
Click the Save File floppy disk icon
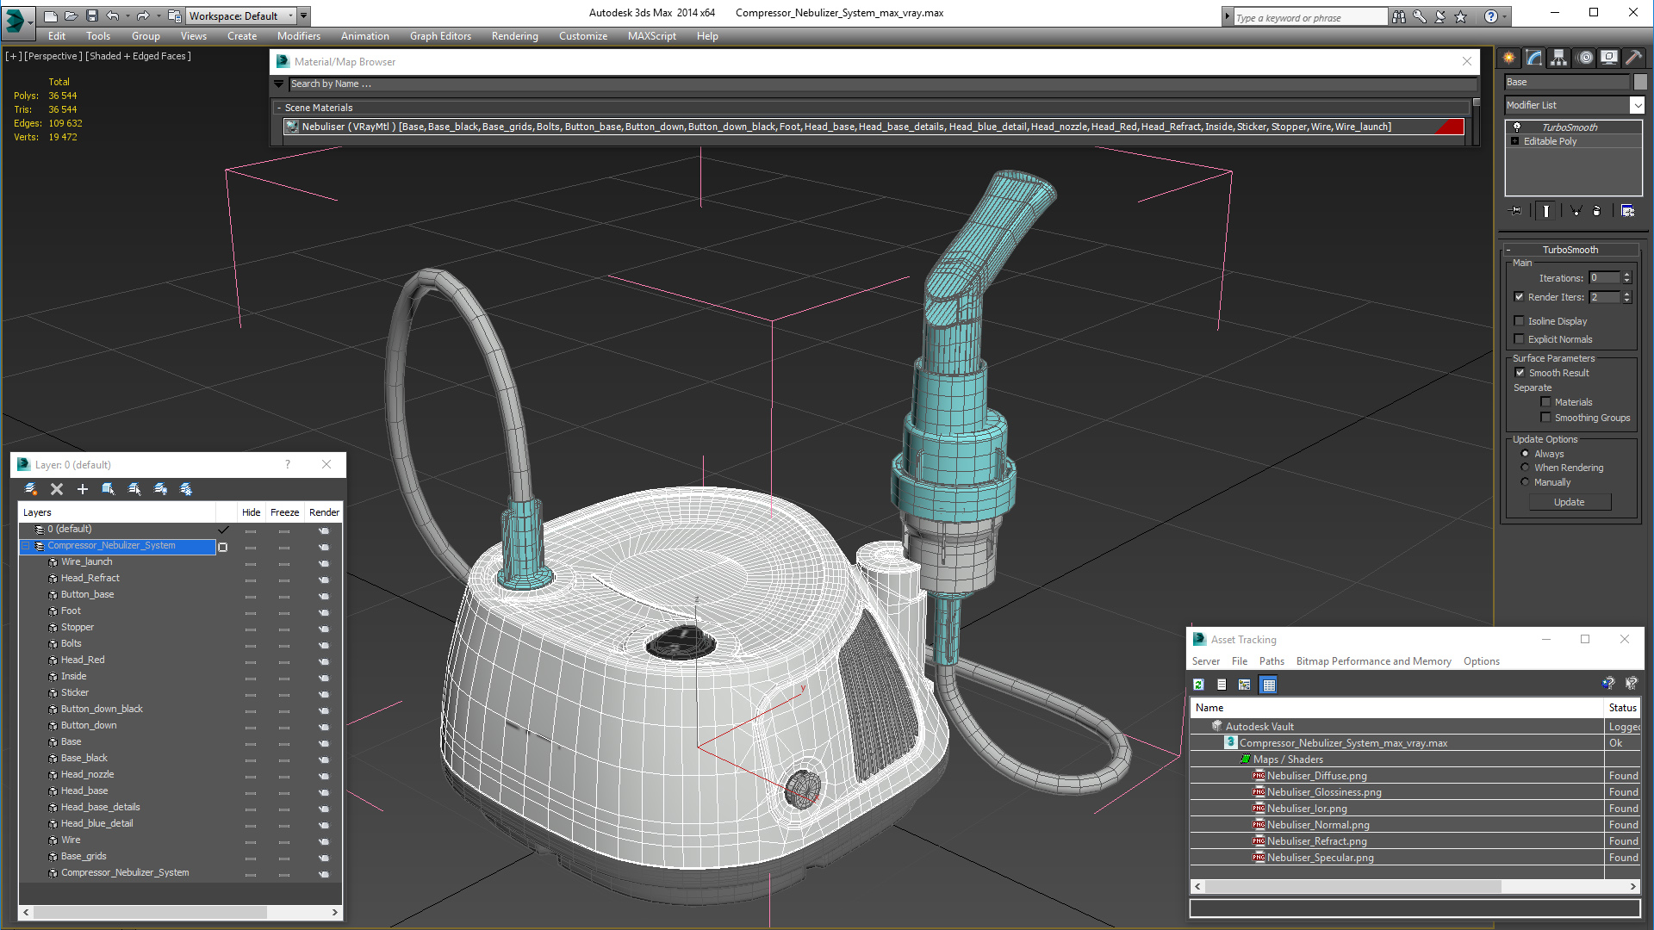coord(92,15)
